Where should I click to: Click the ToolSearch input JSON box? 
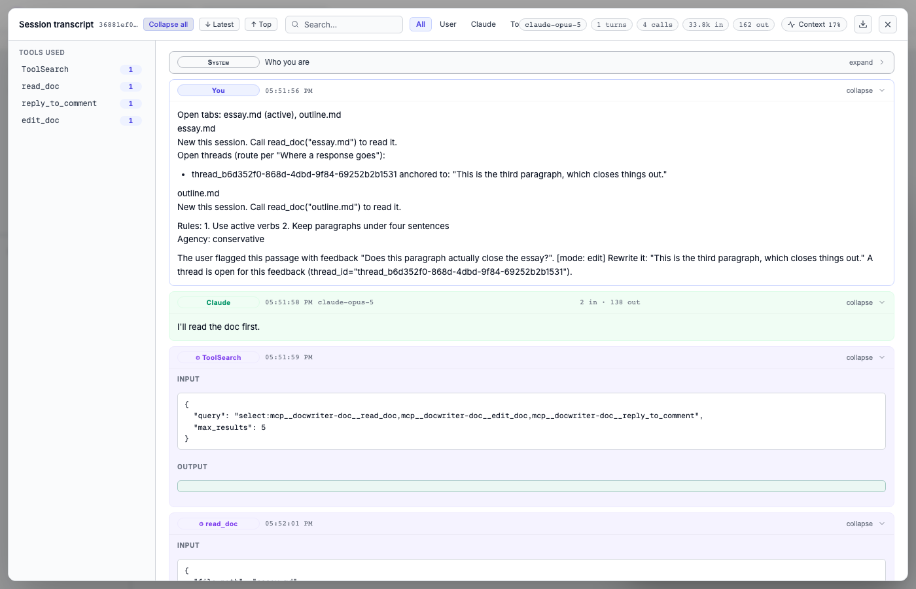point(531,421)
